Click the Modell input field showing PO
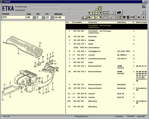 pos(14,17)
